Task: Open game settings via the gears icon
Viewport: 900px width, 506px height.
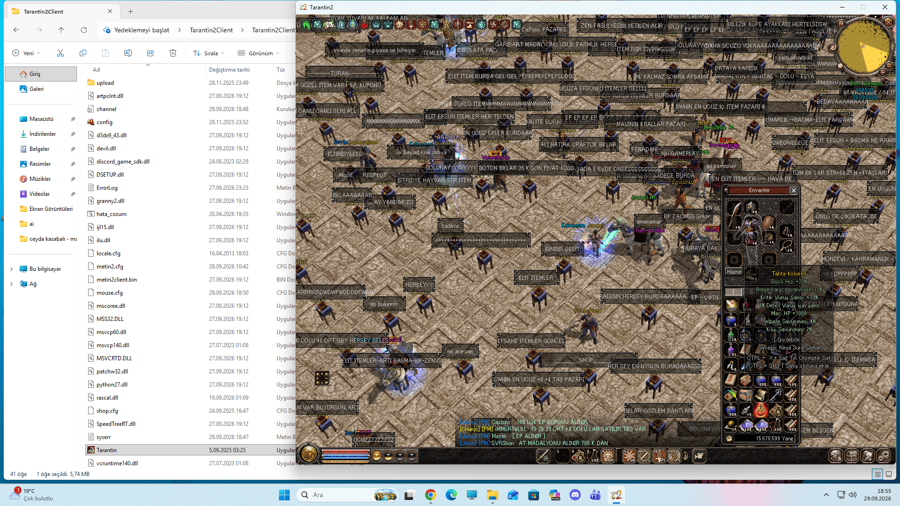Action: click(884, 455)
